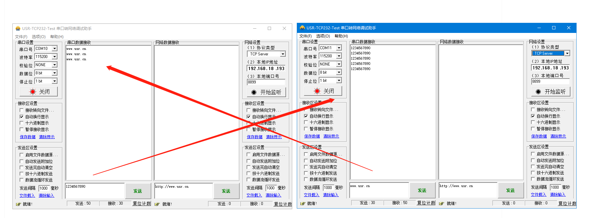This screenshot has width=589, height=218.
Task: Click black listen icon on left window's 开始监听
Action: 254,93
